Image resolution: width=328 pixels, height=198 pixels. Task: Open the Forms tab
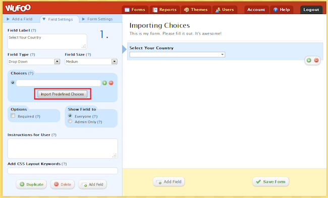point(135,10)
